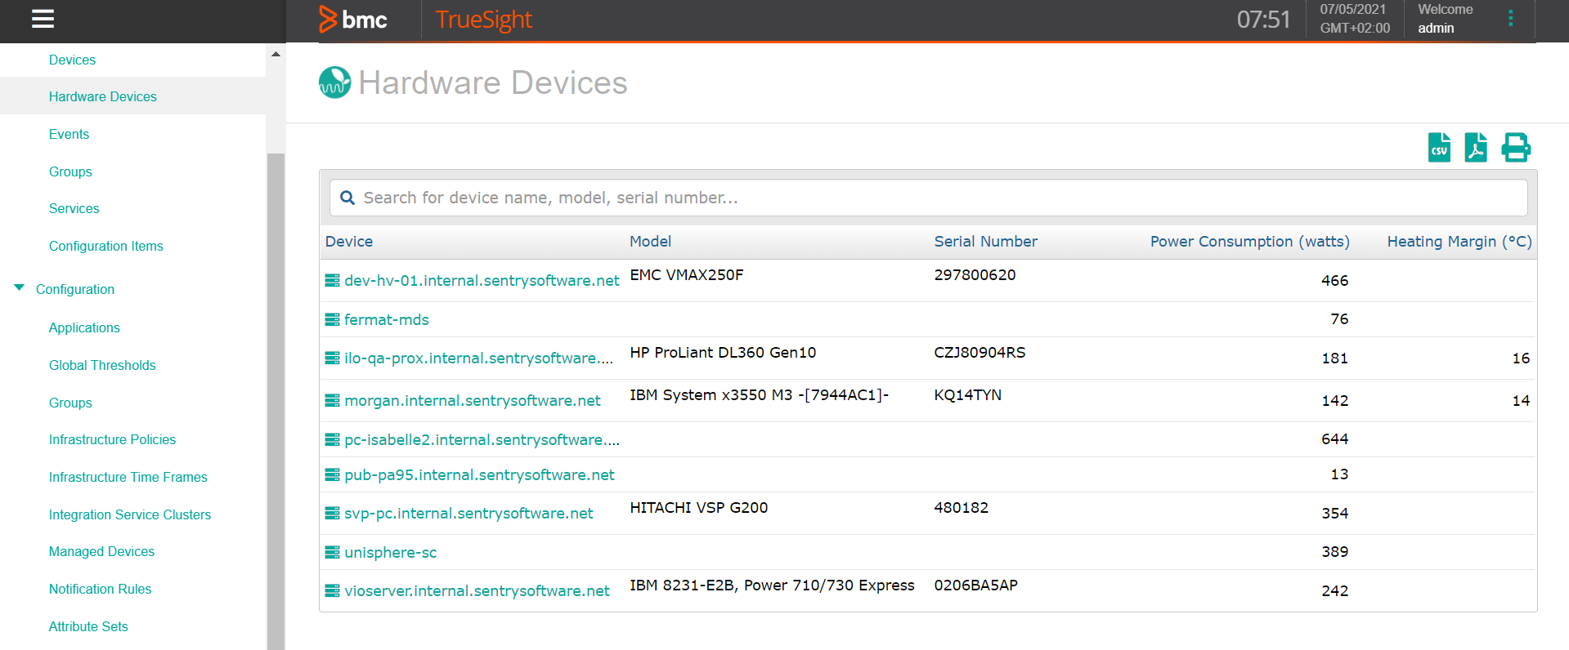Open Infrastructure Time Frames
The height and width of the screenshot is (650, 1569).
point(128,477)
